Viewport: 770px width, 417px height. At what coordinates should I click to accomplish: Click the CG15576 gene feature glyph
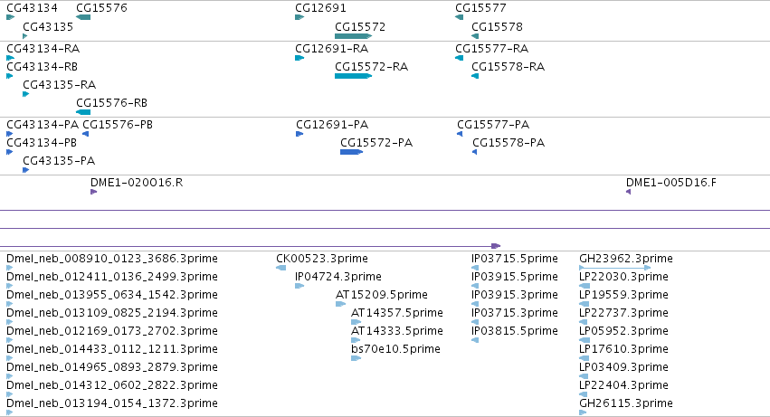[x=83, y=17]
